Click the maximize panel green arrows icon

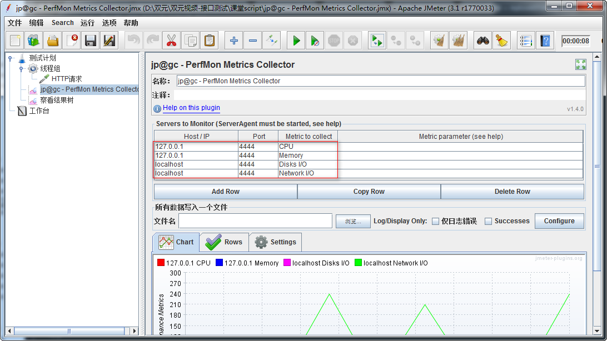click(580, 64)
